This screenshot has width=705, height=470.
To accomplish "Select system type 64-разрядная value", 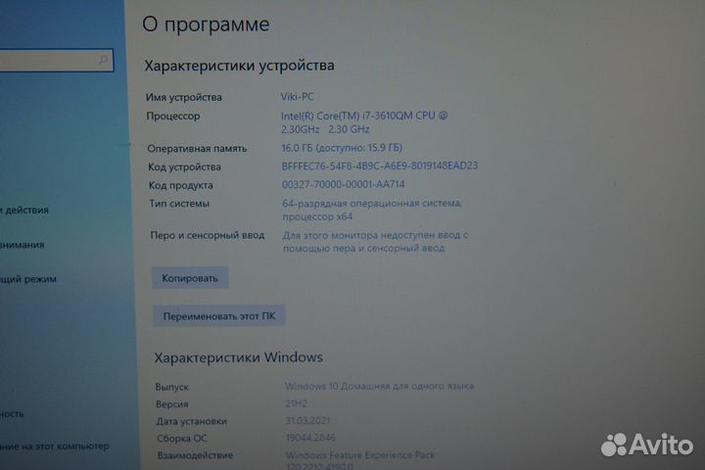I will (372, 211).
